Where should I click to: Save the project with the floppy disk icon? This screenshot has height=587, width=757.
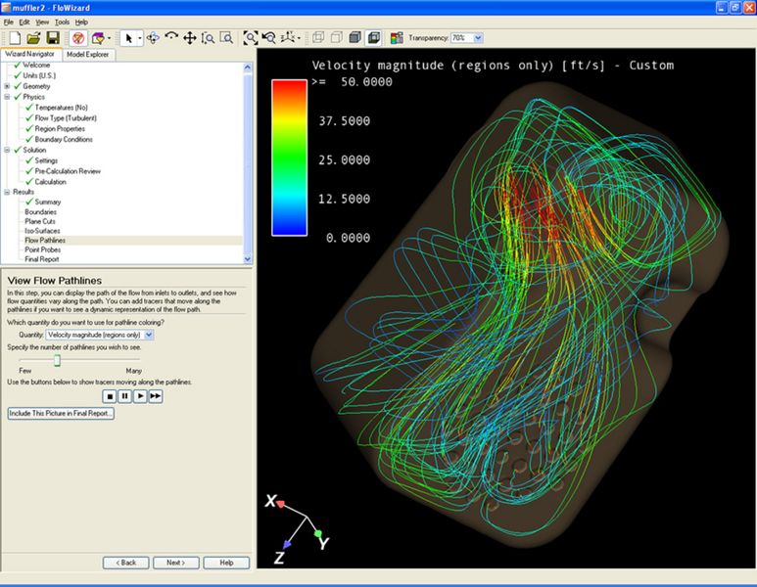pyautogui.click(x=53, y=37)
